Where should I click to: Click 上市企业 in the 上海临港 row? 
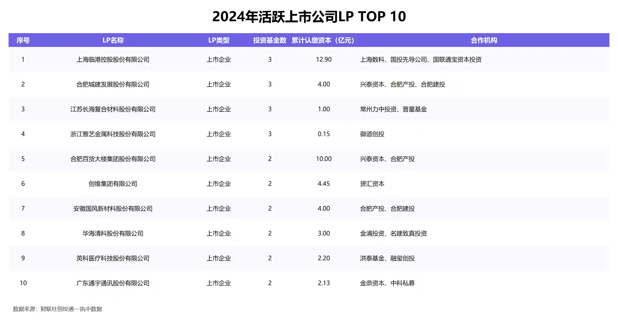pos(219,59)
